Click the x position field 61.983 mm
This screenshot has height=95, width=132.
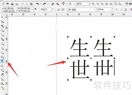pyautogui.click(x=11, y=8)
